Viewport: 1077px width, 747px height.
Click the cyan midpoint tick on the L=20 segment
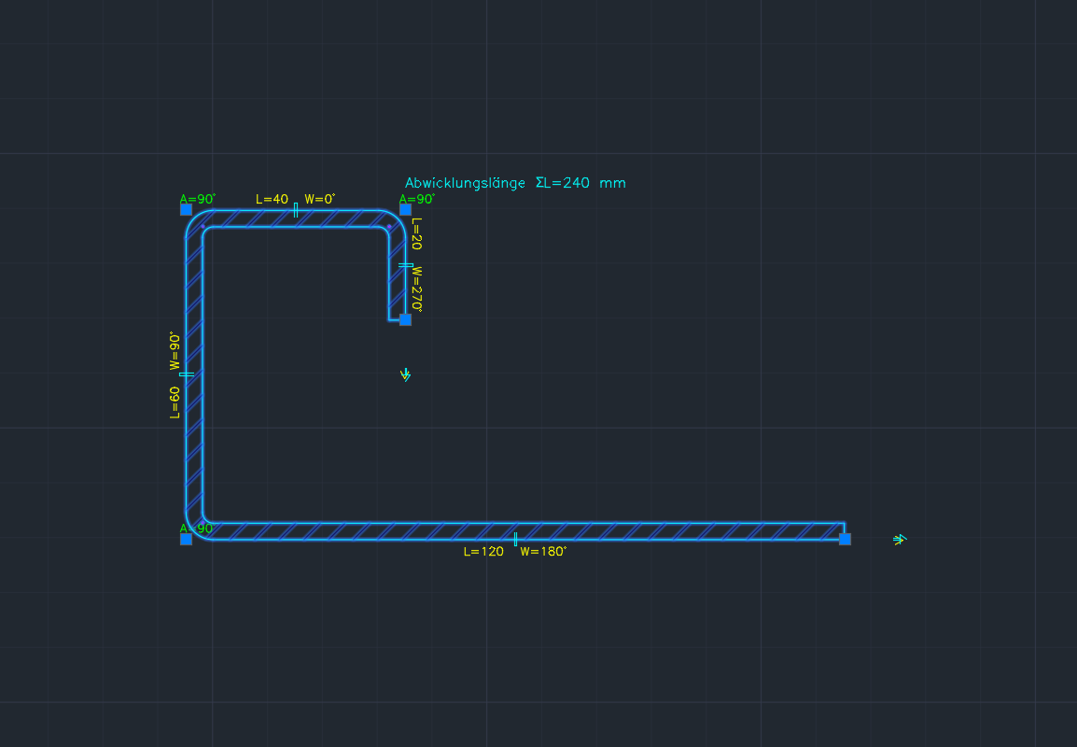pos(405,265)
